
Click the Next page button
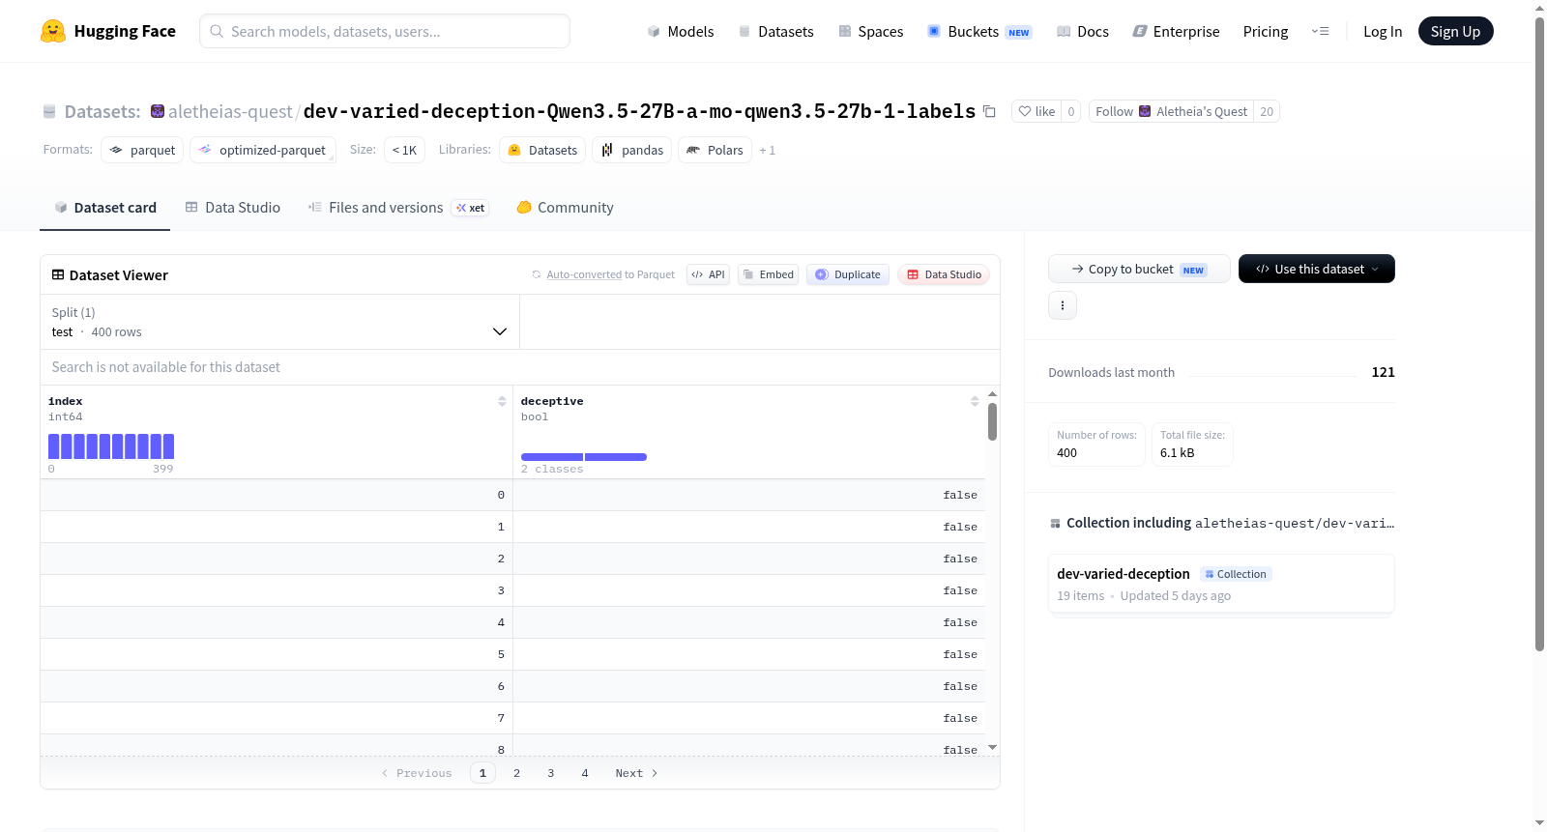(x=636, y=773)
